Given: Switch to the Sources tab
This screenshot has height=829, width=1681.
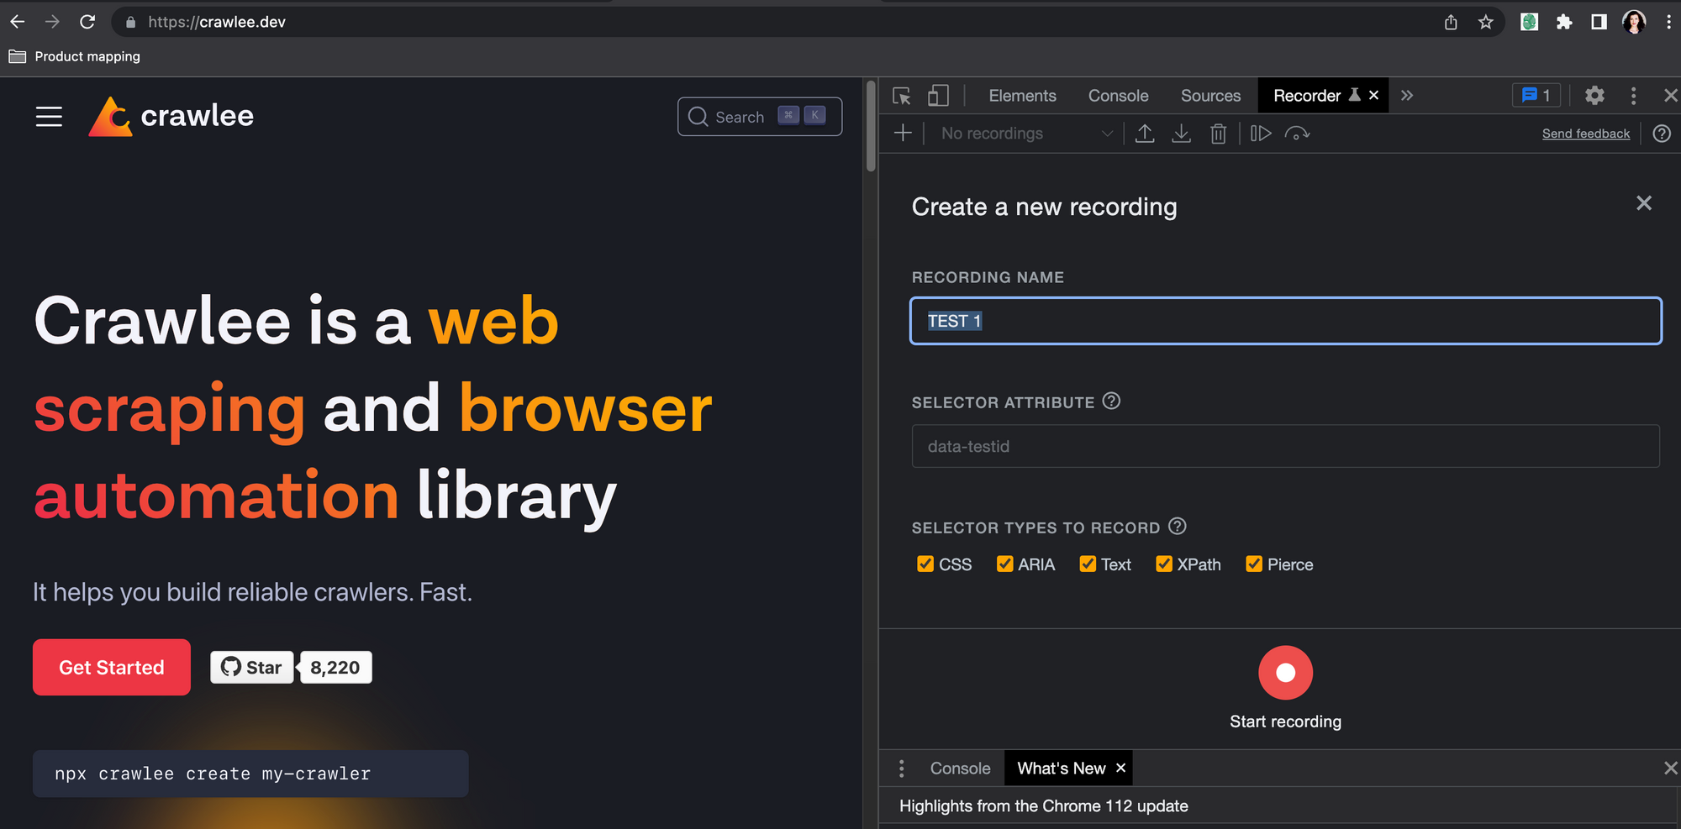Looking at the screenshot, I should click(x=1210, y=96).
